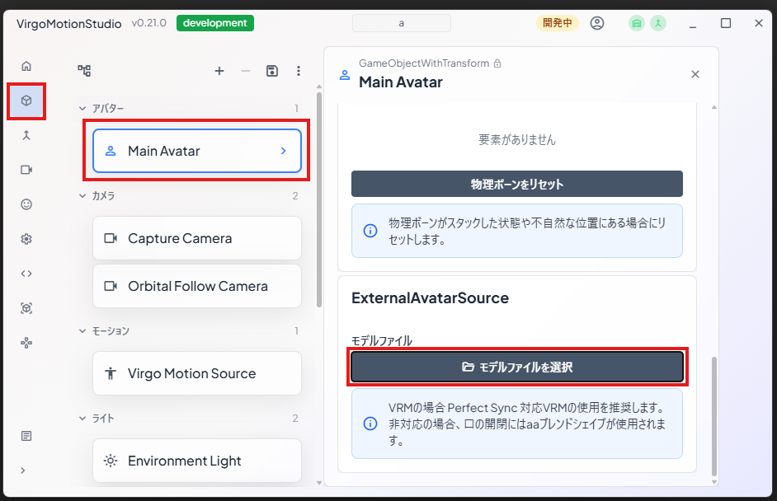Open the code brackets sidebar icon

coord(26,274)
